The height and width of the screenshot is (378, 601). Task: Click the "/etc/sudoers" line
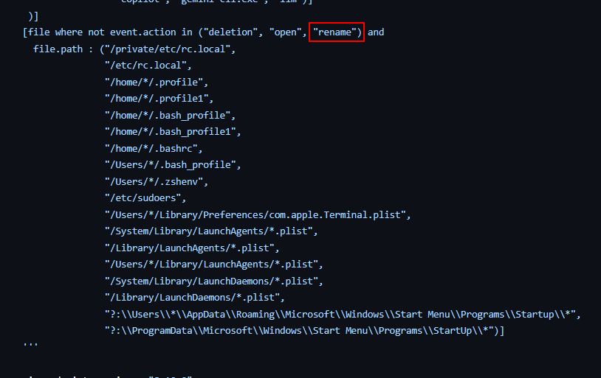click(x=145, y=198)
